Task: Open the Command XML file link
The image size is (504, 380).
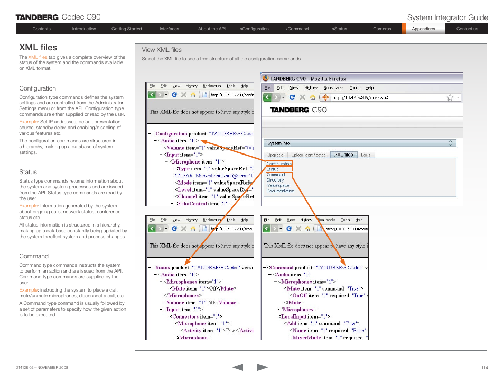Action: coord(276,175)
